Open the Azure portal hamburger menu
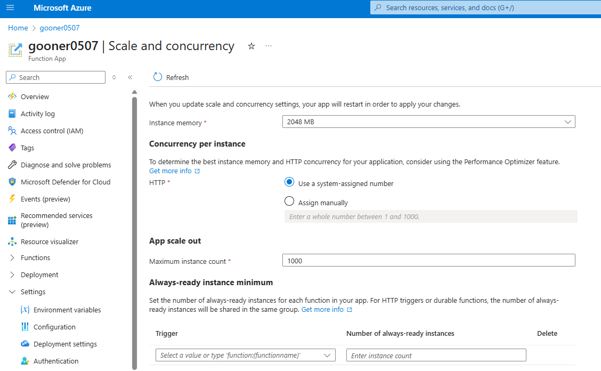 pos(10,7)
